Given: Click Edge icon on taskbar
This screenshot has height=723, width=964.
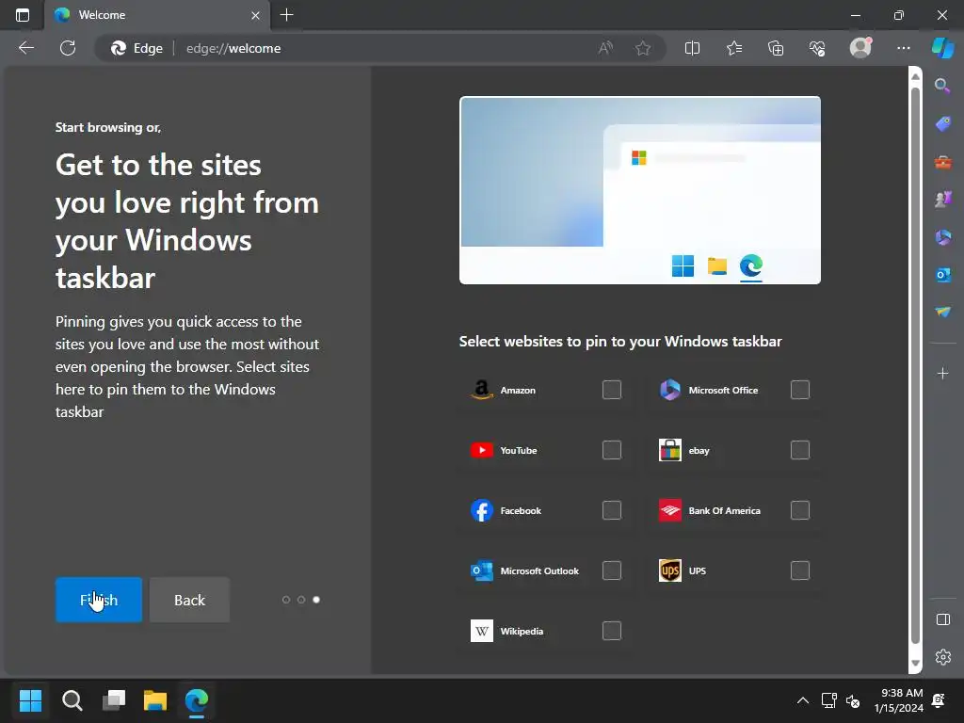Looking at the screenshot, I should [197, 699].
